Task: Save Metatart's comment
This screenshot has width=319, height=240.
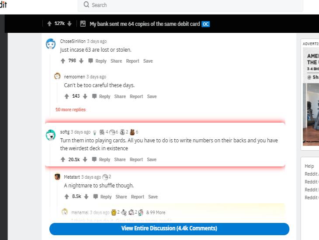Action: point(153,197)
